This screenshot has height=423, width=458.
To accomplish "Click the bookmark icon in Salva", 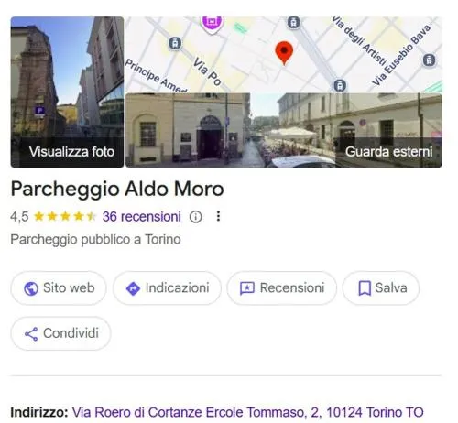I will click(x=365, y=288).
